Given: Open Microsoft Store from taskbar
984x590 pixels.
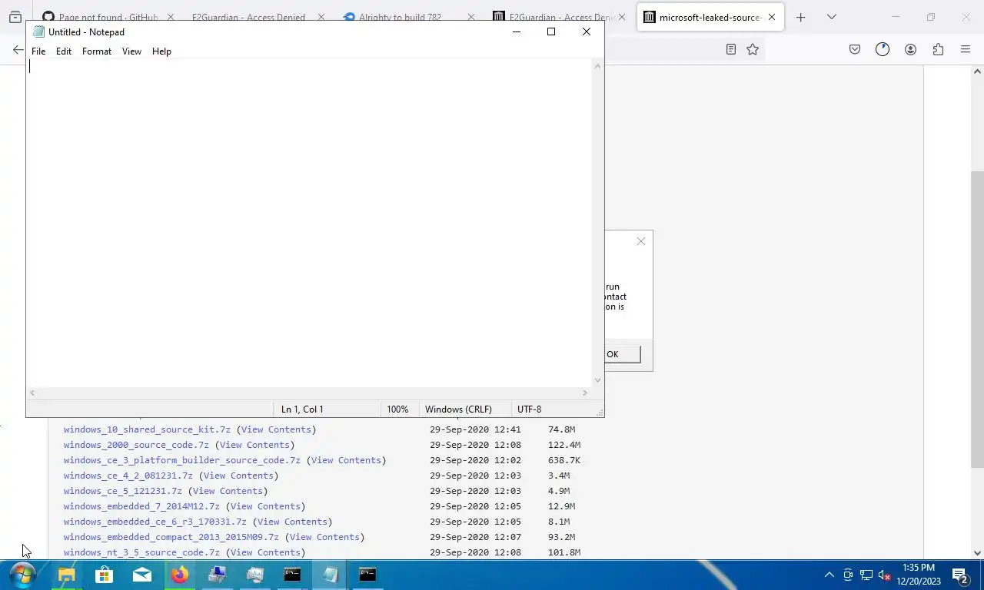Looking at the screenshot, I should (x=104, y=575).
